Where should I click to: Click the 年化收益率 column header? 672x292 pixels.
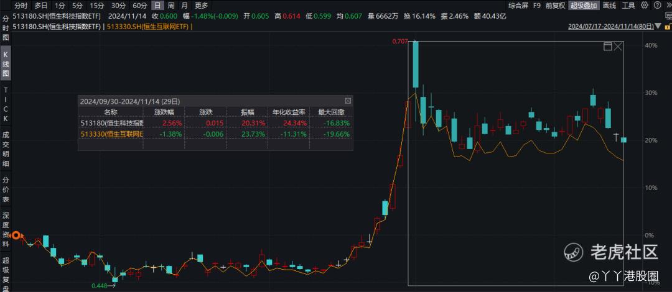(289, 112)
